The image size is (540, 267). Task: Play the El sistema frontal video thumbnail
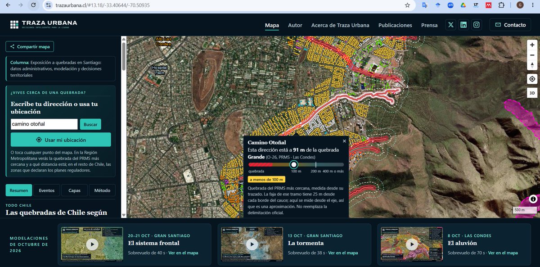coord(92,244)
